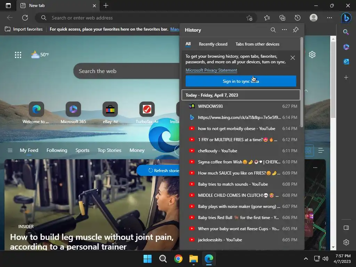The image size is (356, 267).
Task: Click the browser back arrow
Action: click(9, 18)
